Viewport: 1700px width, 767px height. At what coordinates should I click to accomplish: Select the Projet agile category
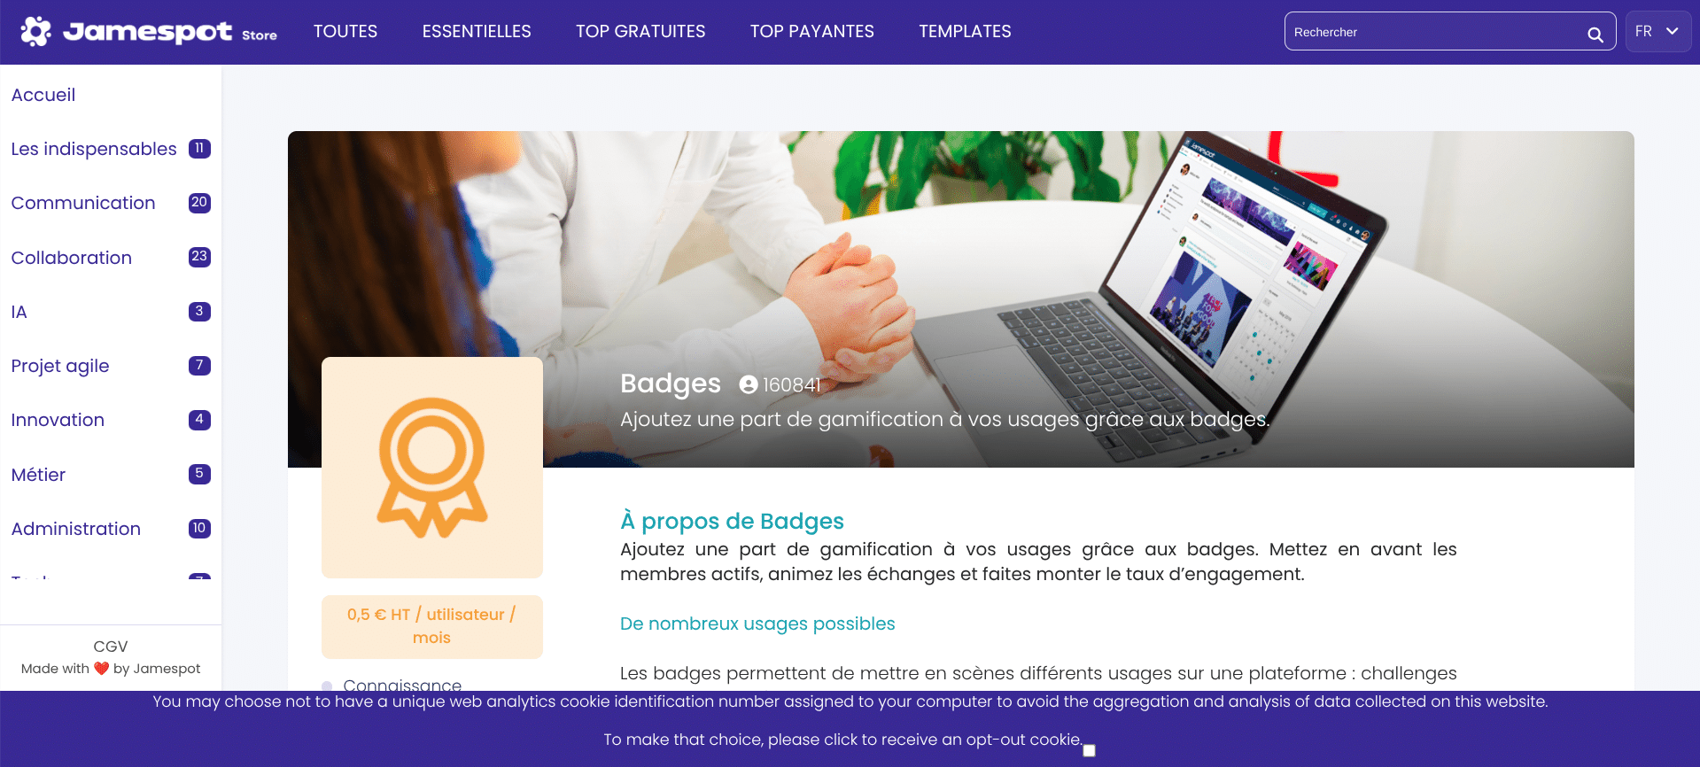pyautogui.click(x=60, y=366)
